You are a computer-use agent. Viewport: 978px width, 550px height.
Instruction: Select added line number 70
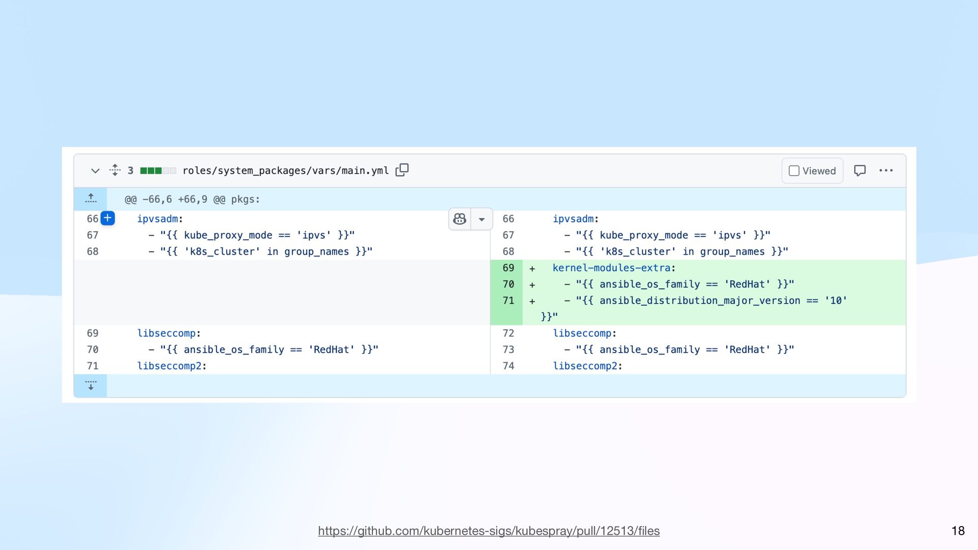[508, 284]
